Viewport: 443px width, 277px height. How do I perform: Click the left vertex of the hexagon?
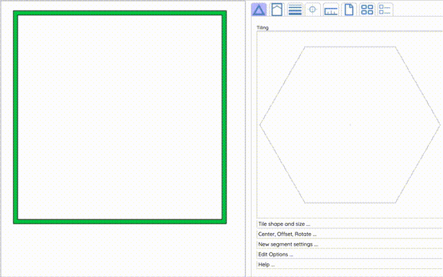pos(260,125)
